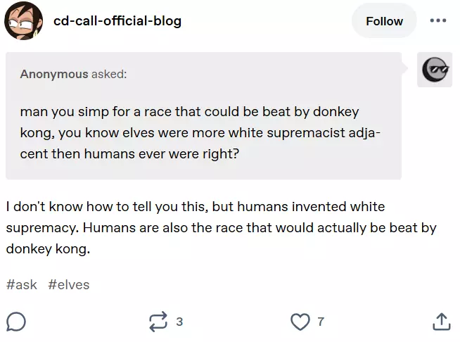Viewport: 460px width, 342px height.
Task: Open the reply notes speech bubble icon
Action: tap(16, 322)
